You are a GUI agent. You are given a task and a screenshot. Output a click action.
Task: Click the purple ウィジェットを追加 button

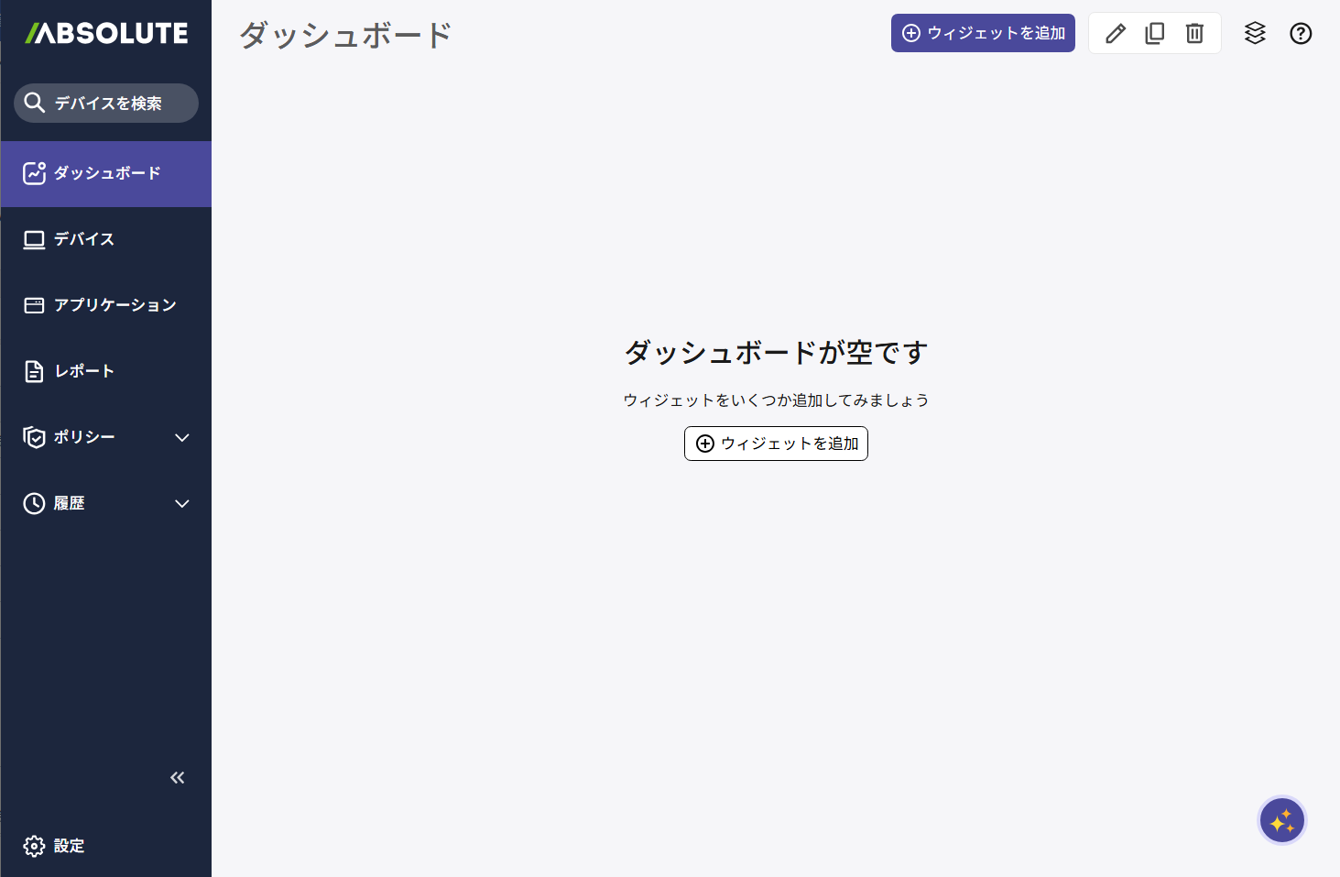[983, 33]
